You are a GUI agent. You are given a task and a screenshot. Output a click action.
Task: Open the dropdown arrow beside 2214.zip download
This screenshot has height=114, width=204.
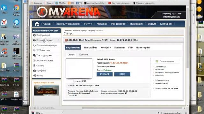[62, 113]
